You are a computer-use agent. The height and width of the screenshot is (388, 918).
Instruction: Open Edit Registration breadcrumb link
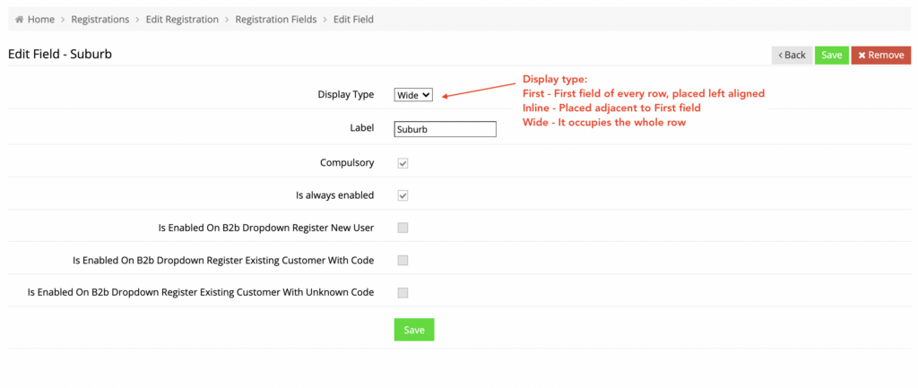[x=182, y=20]
